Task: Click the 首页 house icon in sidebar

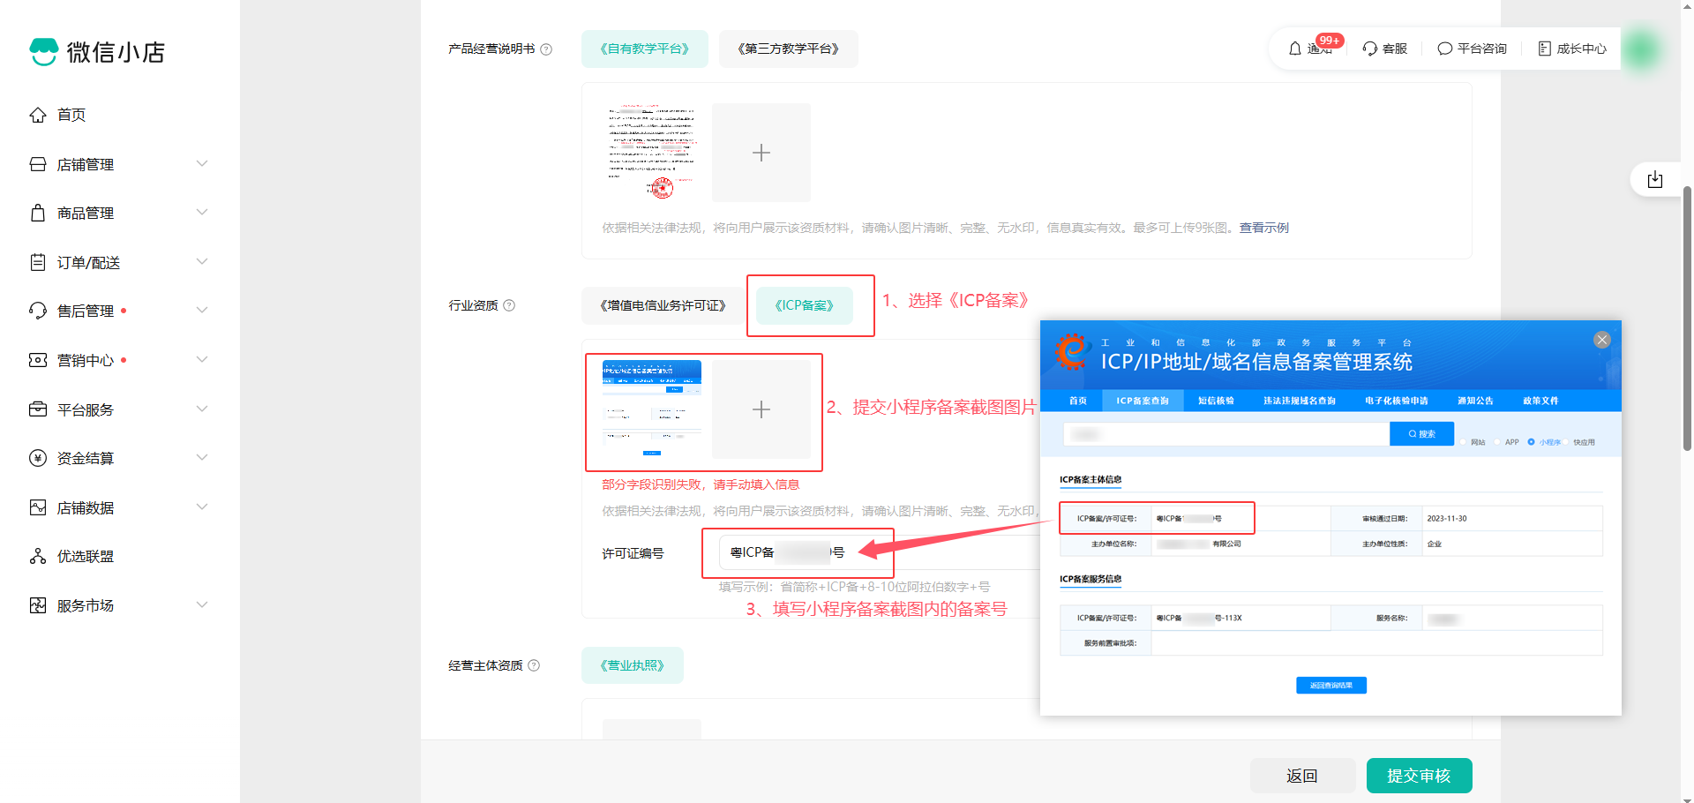Action: (38, 115)
